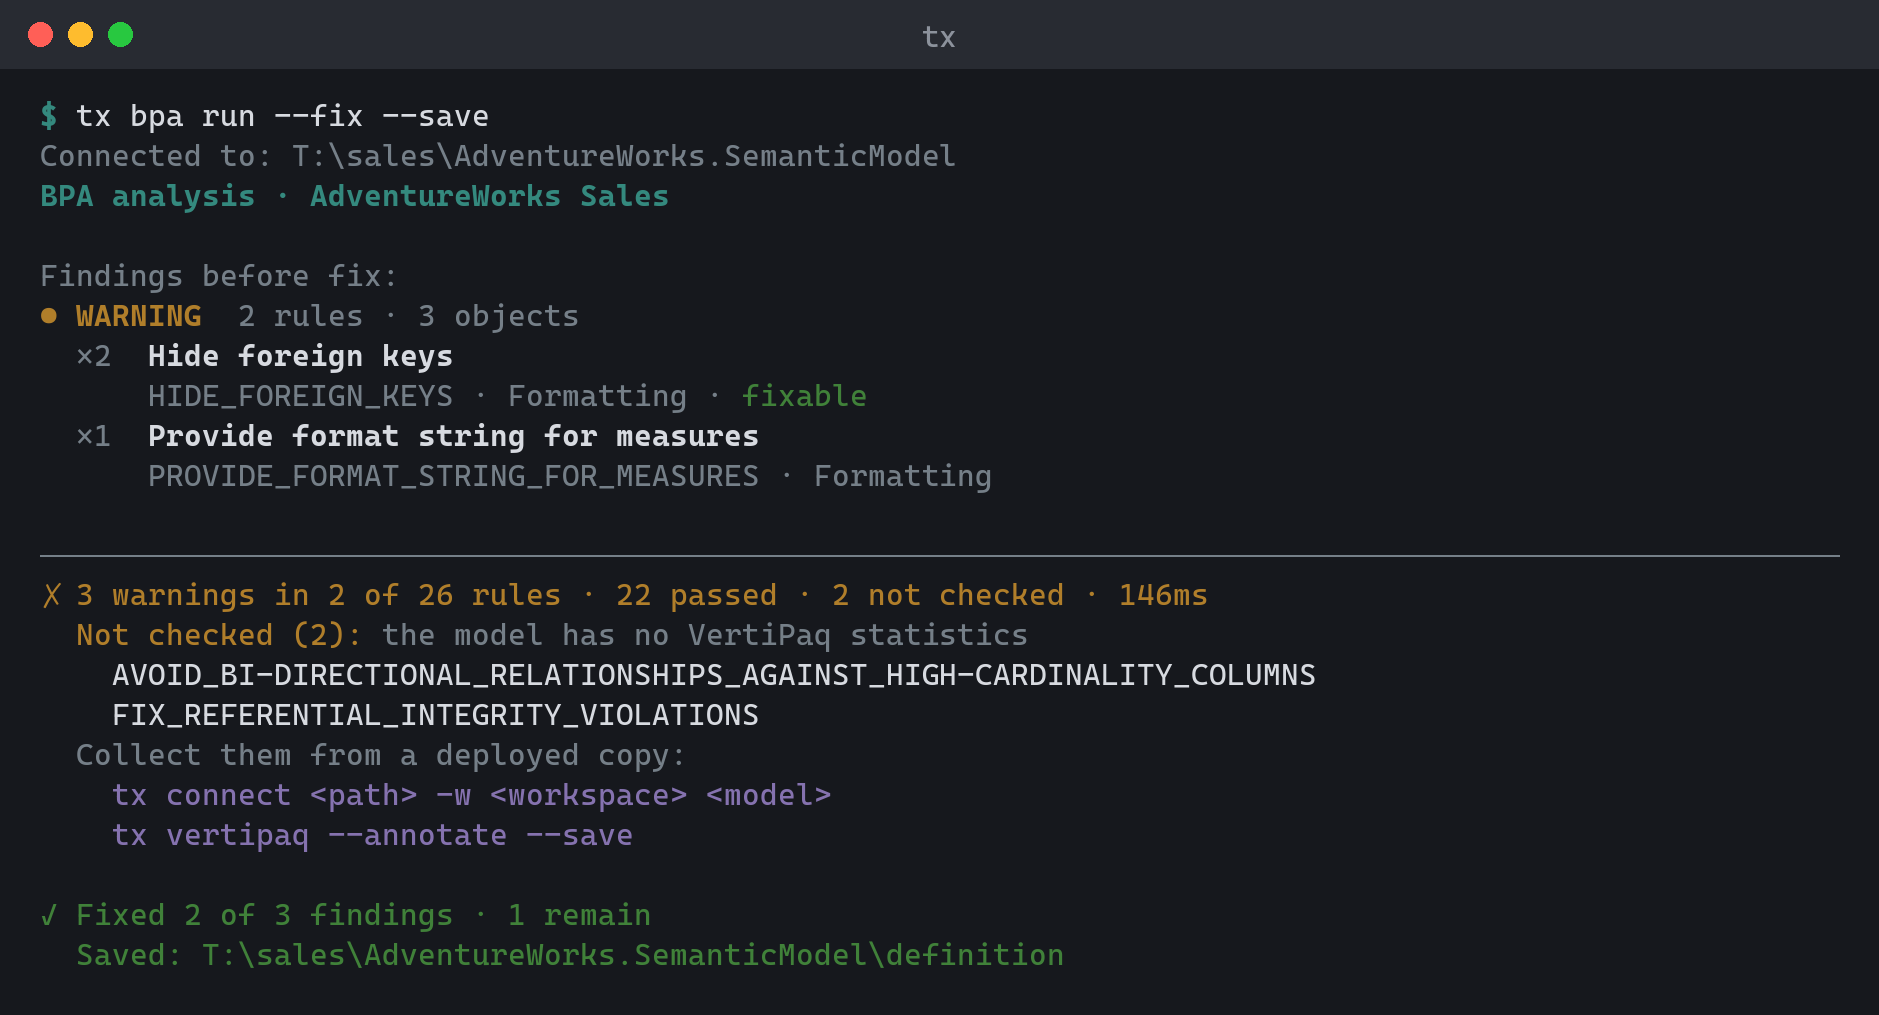Click "the model has no VertiPaq statistics"
The image size is (1879, 1015).
click(x=705, y=635)
